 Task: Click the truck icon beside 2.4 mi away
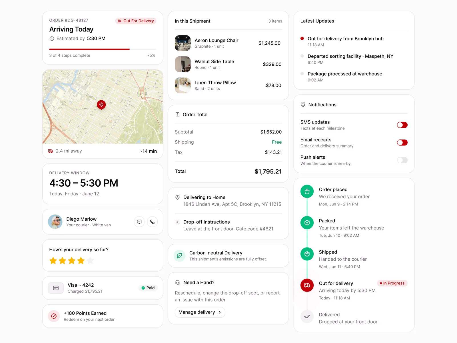51,151
